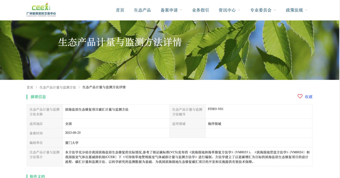
Task: Expand the 政策法规 dropdown
Action: coord(294,10)
